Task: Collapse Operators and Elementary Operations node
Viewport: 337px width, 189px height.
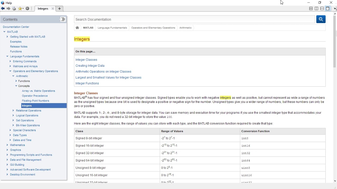Action: (x=10, y=71)
